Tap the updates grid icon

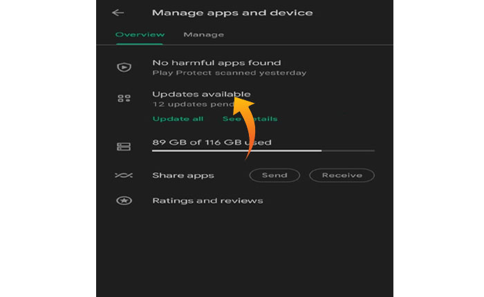124,98
